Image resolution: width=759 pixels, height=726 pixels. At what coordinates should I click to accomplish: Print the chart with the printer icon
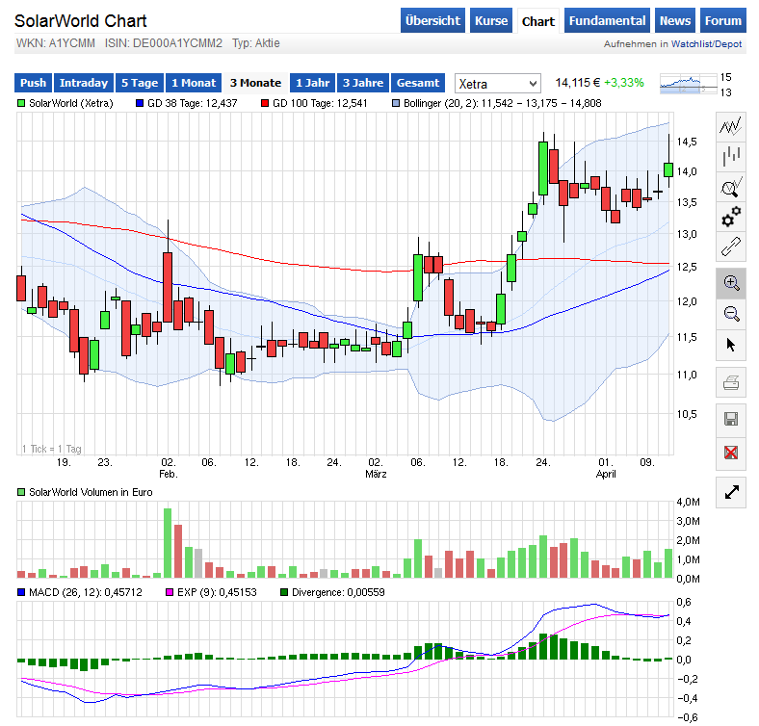point(730,382)
